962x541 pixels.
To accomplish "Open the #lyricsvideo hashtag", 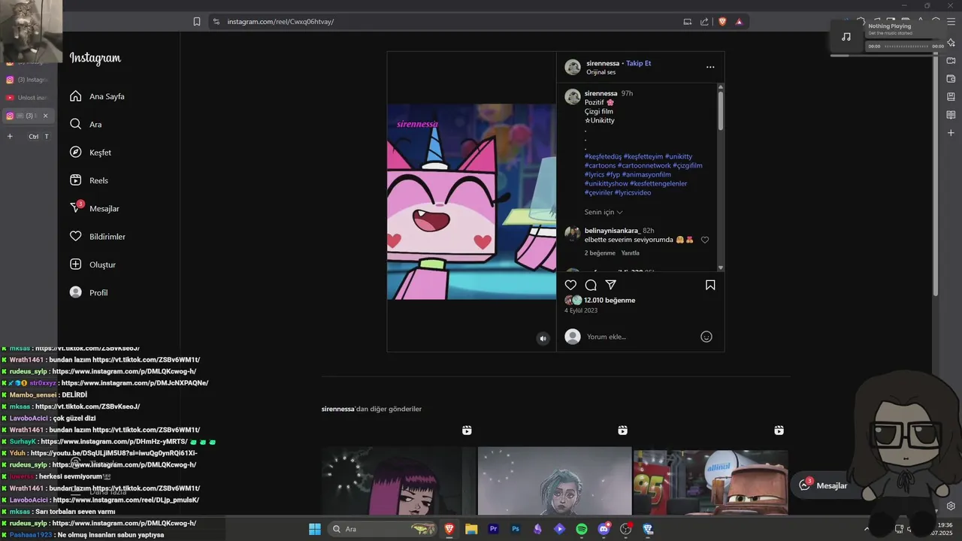I will (633, 192).
